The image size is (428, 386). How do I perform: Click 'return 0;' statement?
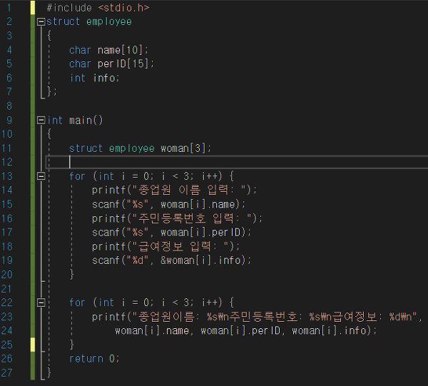(x=94, y=359)
